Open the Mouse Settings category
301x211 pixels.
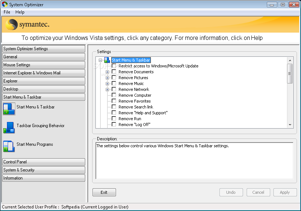[x=44, y=65]
